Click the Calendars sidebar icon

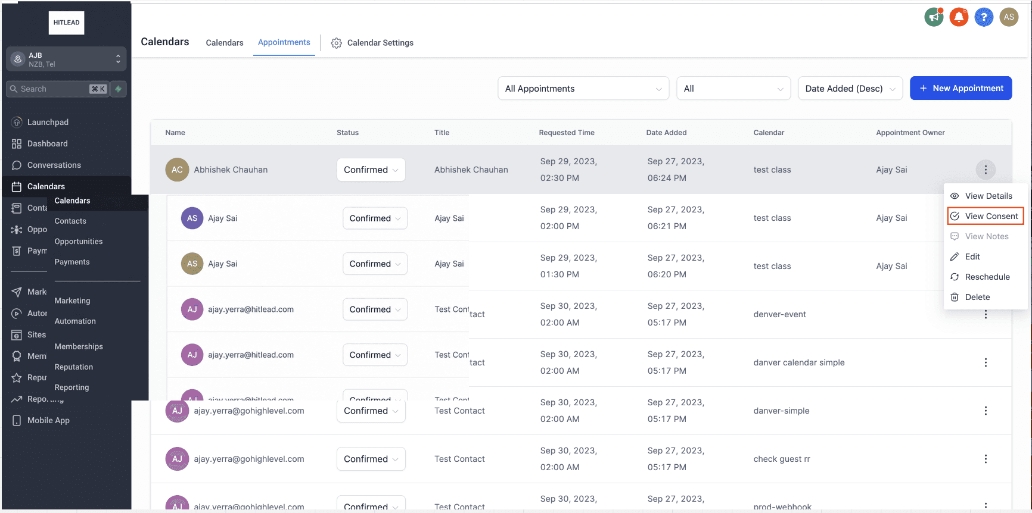point(17,186)
